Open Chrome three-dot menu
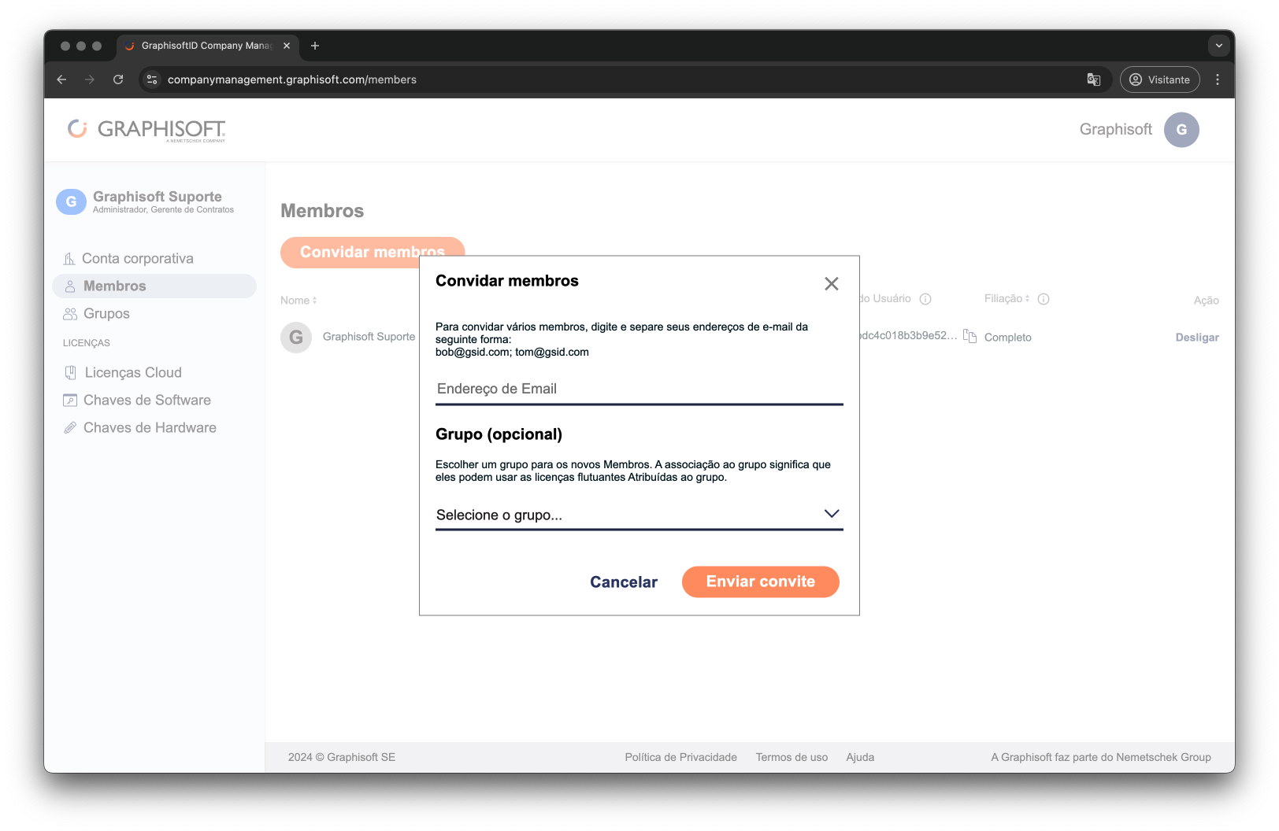The height and width of the screenshot is (831, 1279). pos(1218,79)
